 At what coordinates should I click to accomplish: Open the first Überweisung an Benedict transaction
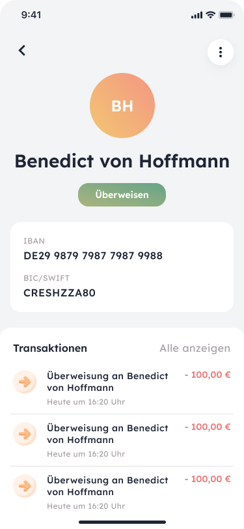pos(122,388)
